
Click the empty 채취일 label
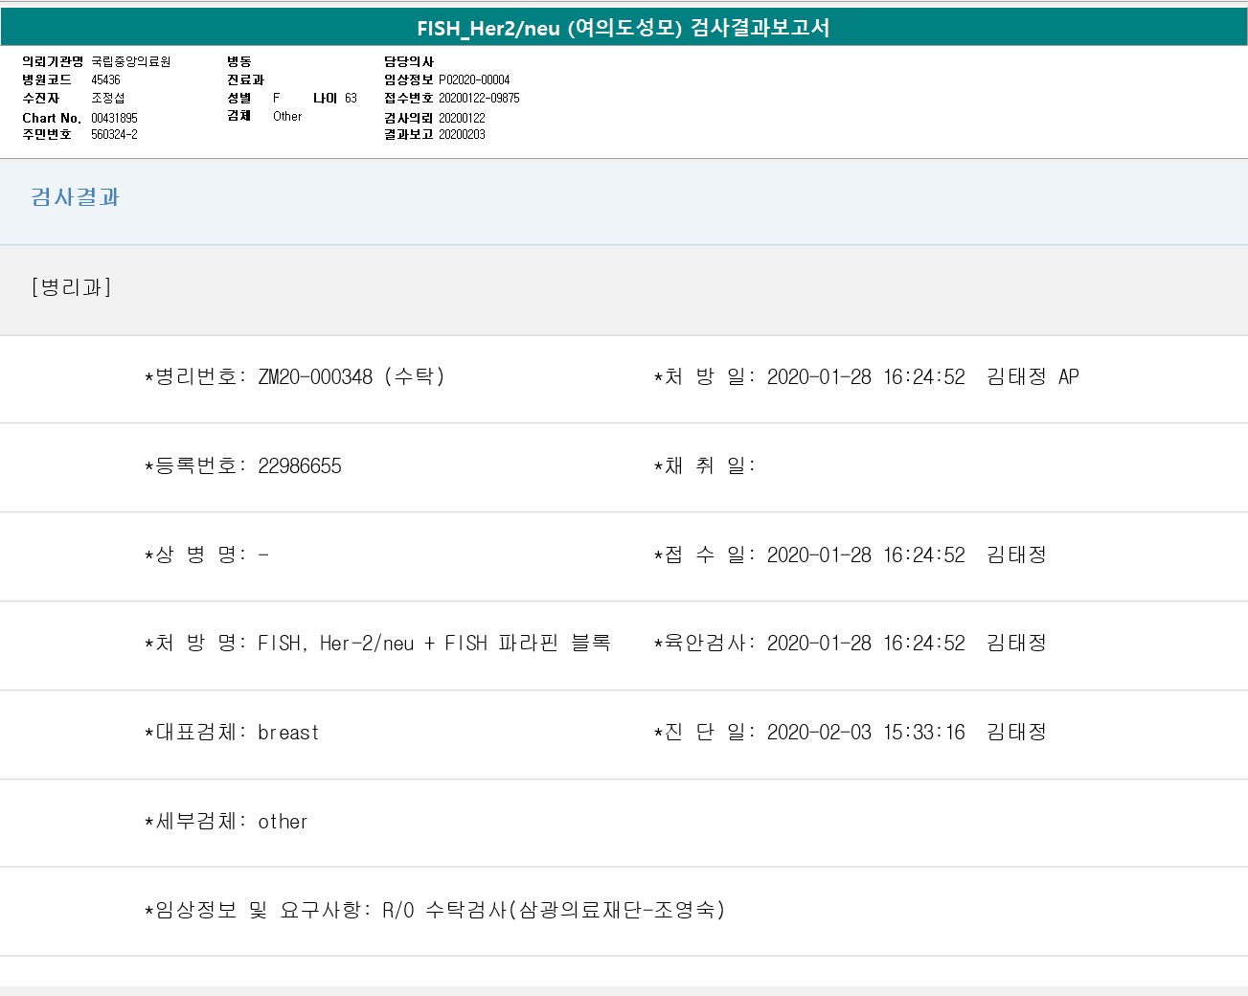click(x=705, y=465)
